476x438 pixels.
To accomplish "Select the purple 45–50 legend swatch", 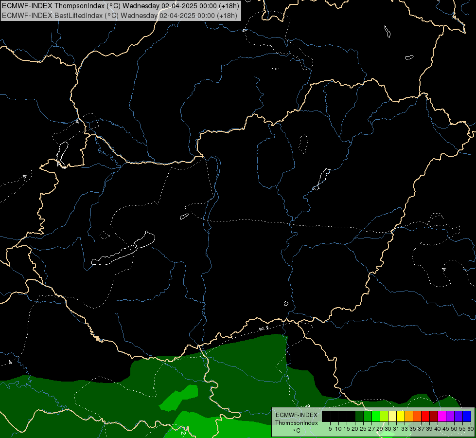I will coord(450,416).
